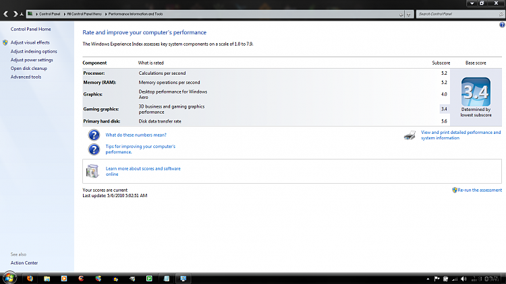Click the search magnifier icon
Screen dimensions: 506x284
(x=501, y=14)
